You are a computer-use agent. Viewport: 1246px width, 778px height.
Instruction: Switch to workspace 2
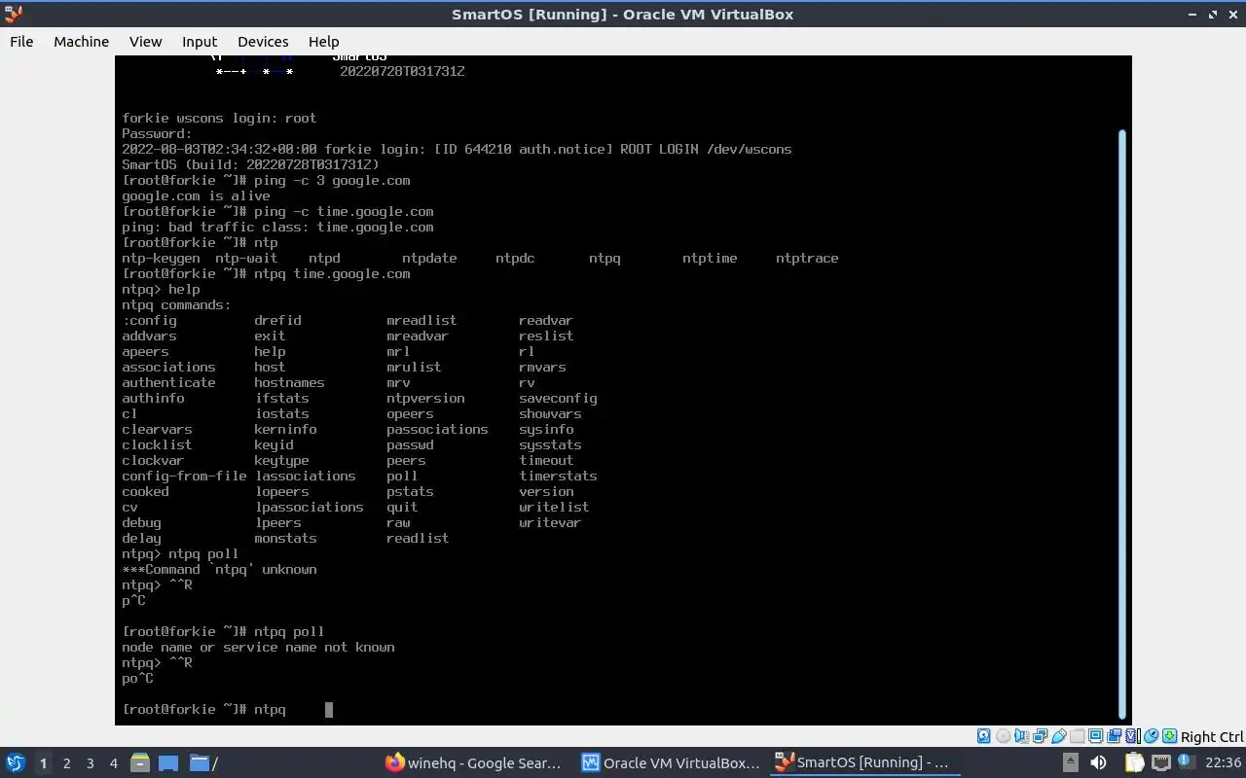66,763
